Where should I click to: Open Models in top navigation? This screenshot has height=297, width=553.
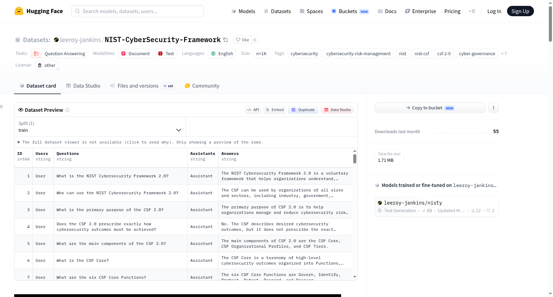pos(243,11)
